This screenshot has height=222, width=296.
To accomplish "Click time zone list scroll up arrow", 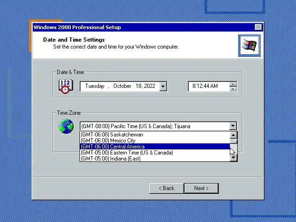I will (234, 135).
